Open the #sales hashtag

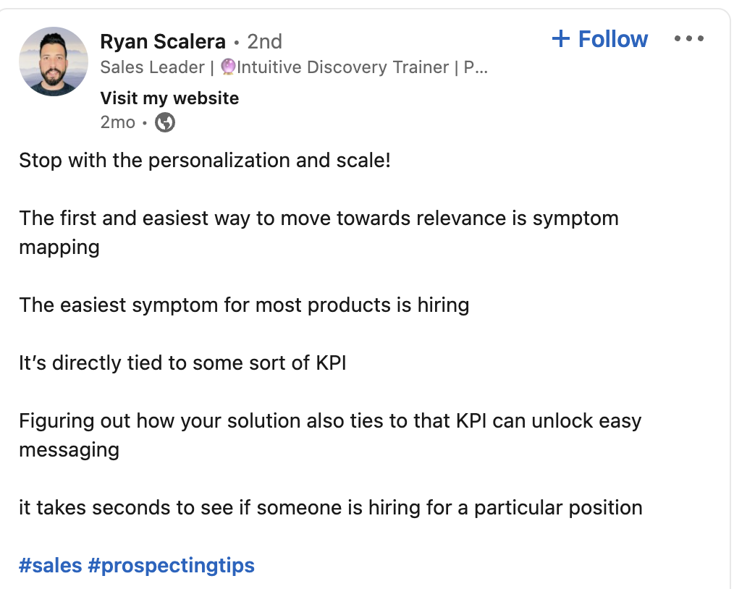[51, 565]
